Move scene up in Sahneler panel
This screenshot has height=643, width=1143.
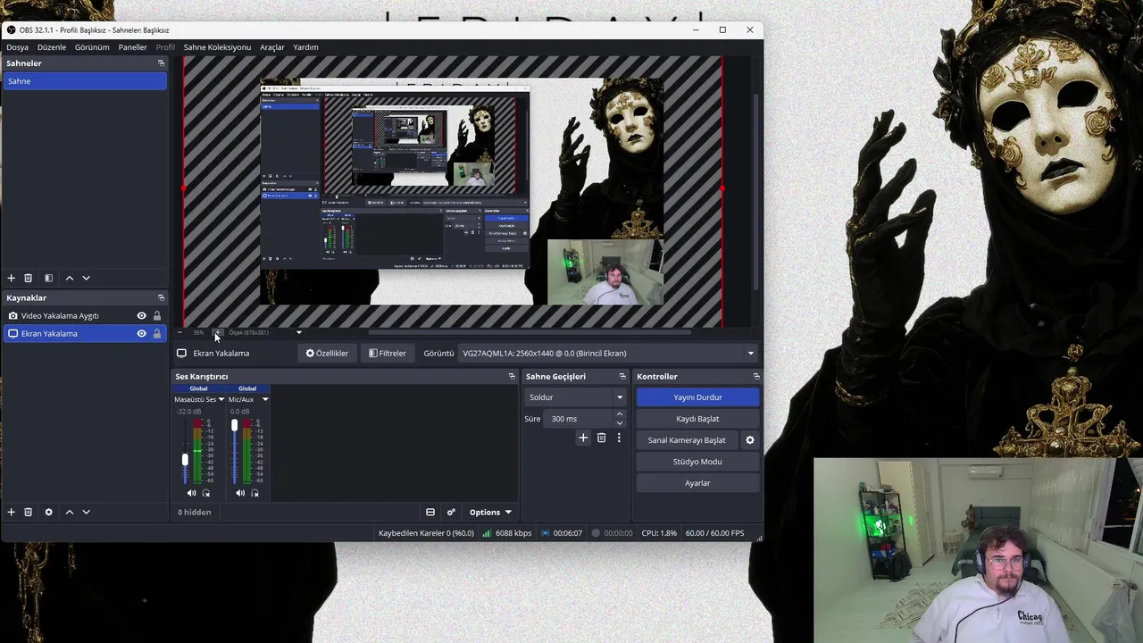coord(70,279)
